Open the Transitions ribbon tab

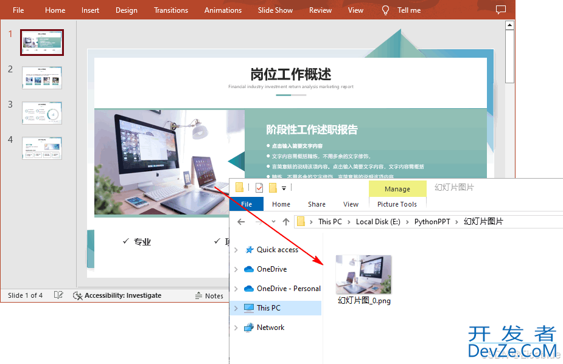tap(171, 10)
